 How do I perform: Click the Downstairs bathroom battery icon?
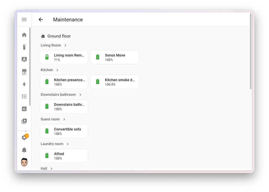pyautogui.click(x=47, y=106)
